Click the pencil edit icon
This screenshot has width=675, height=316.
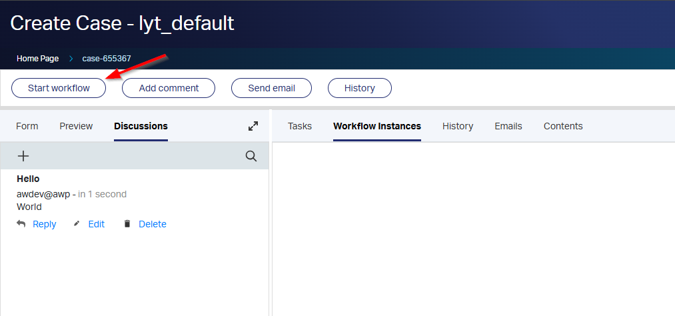(77, 224)
